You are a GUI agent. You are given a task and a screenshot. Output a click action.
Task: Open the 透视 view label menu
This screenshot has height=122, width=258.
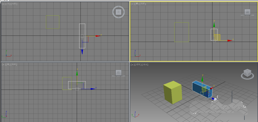click(x=138, y=65)
